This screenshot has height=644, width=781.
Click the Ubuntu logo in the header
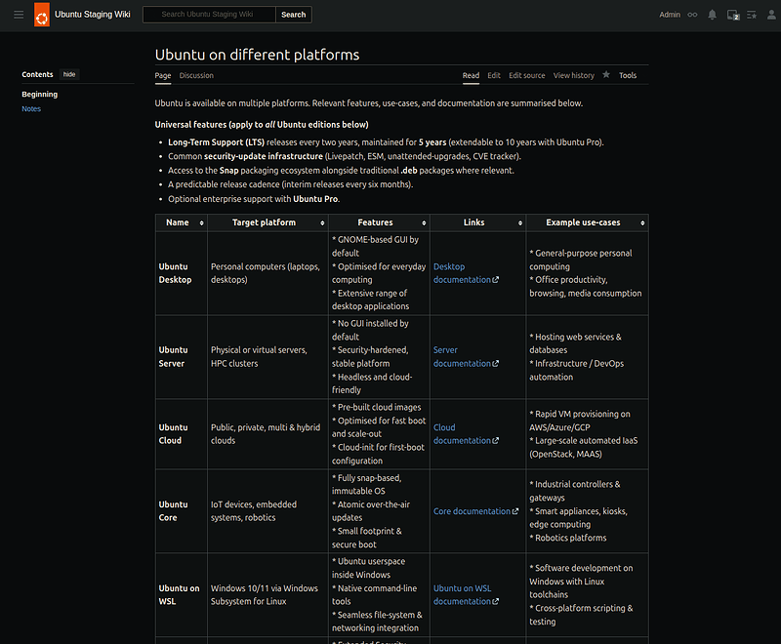pos(41,15)
